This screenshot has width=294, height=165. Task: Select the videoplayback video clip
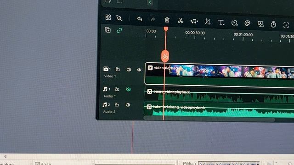pos(220,75)
